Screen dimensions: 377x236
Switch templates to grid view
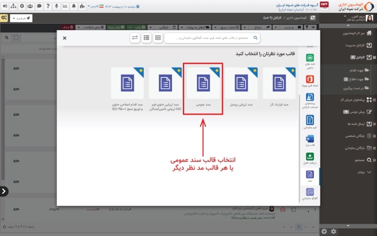coord(158,38)
